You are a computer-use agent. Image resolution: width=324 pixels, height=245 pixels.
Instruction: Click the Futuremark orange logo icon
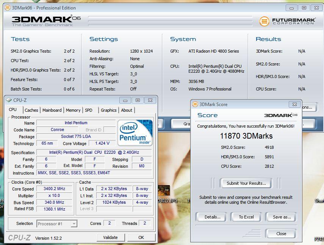[x=264, y=21]
